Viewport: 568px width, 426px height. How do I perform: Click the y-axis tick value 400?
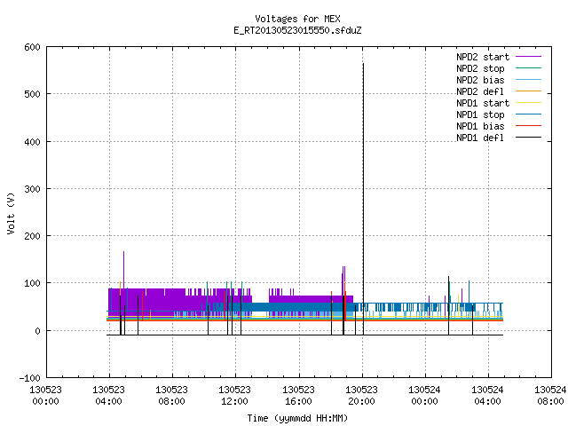click(32, 142)
